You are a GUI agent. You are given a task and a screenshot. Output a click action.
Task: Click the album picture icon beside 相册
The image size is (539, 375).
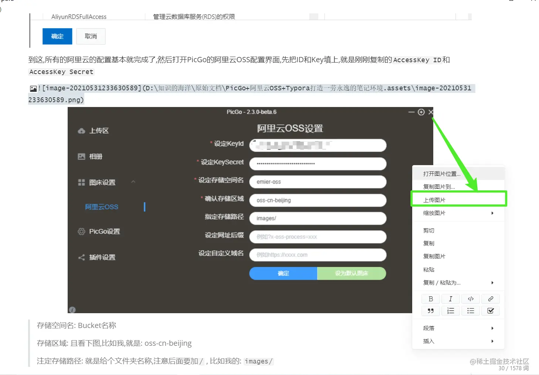click(81, 157)
